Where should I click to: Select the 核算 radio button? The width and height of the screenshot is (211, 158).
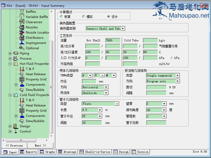[62, 17]
